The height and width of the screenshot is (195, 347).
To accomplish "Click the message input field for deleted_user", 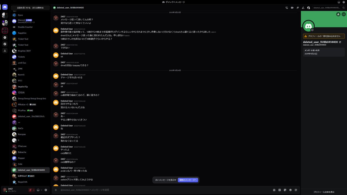I will 165,190.
